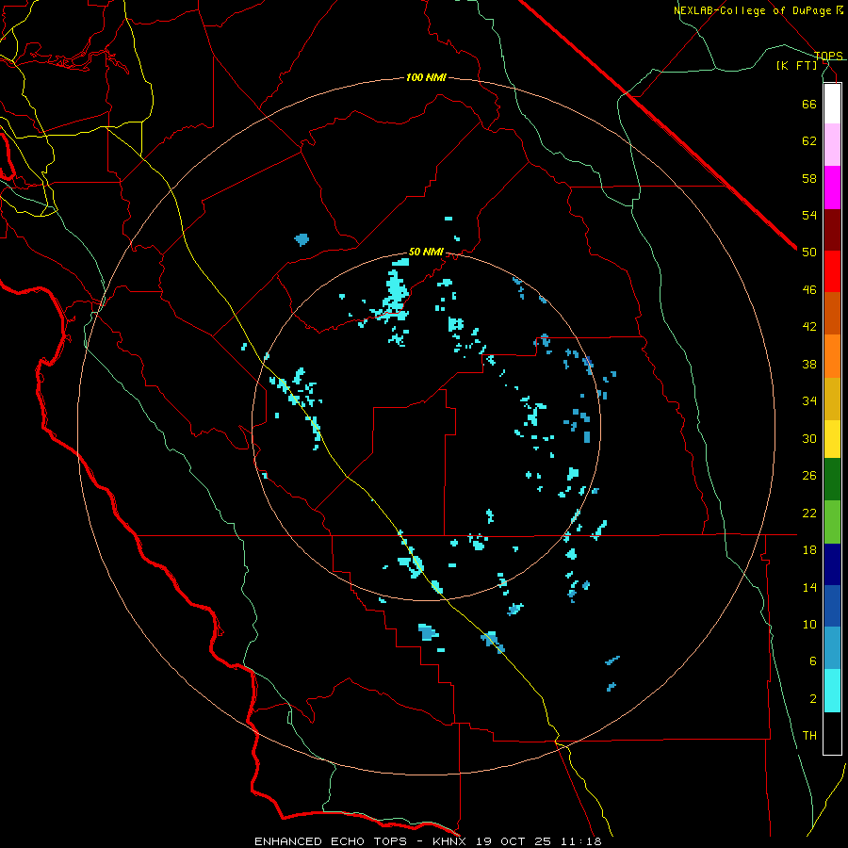Image resolution: width=848 pixels, height=848 pixels.
Task: Click the navy blue legend swatch
Action: (832, 564)
